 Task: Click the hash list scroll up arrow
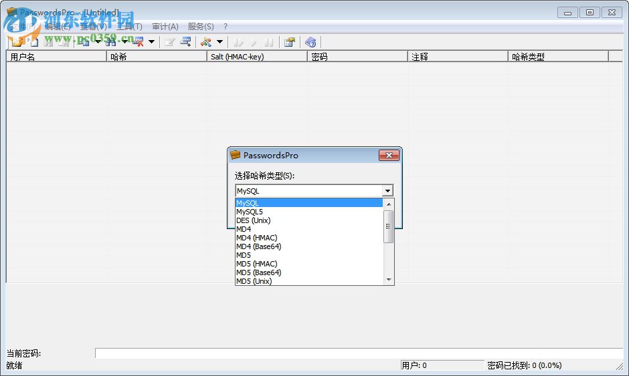[388, 204]
